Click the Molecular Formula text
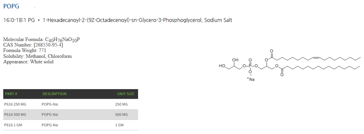The width and height of the screenshot is (364, 134). tap(41, 40)
